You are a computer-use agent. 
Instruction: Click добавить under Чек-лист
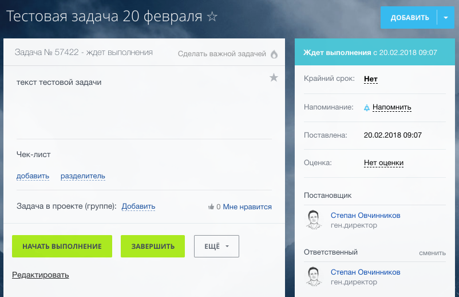33,176
